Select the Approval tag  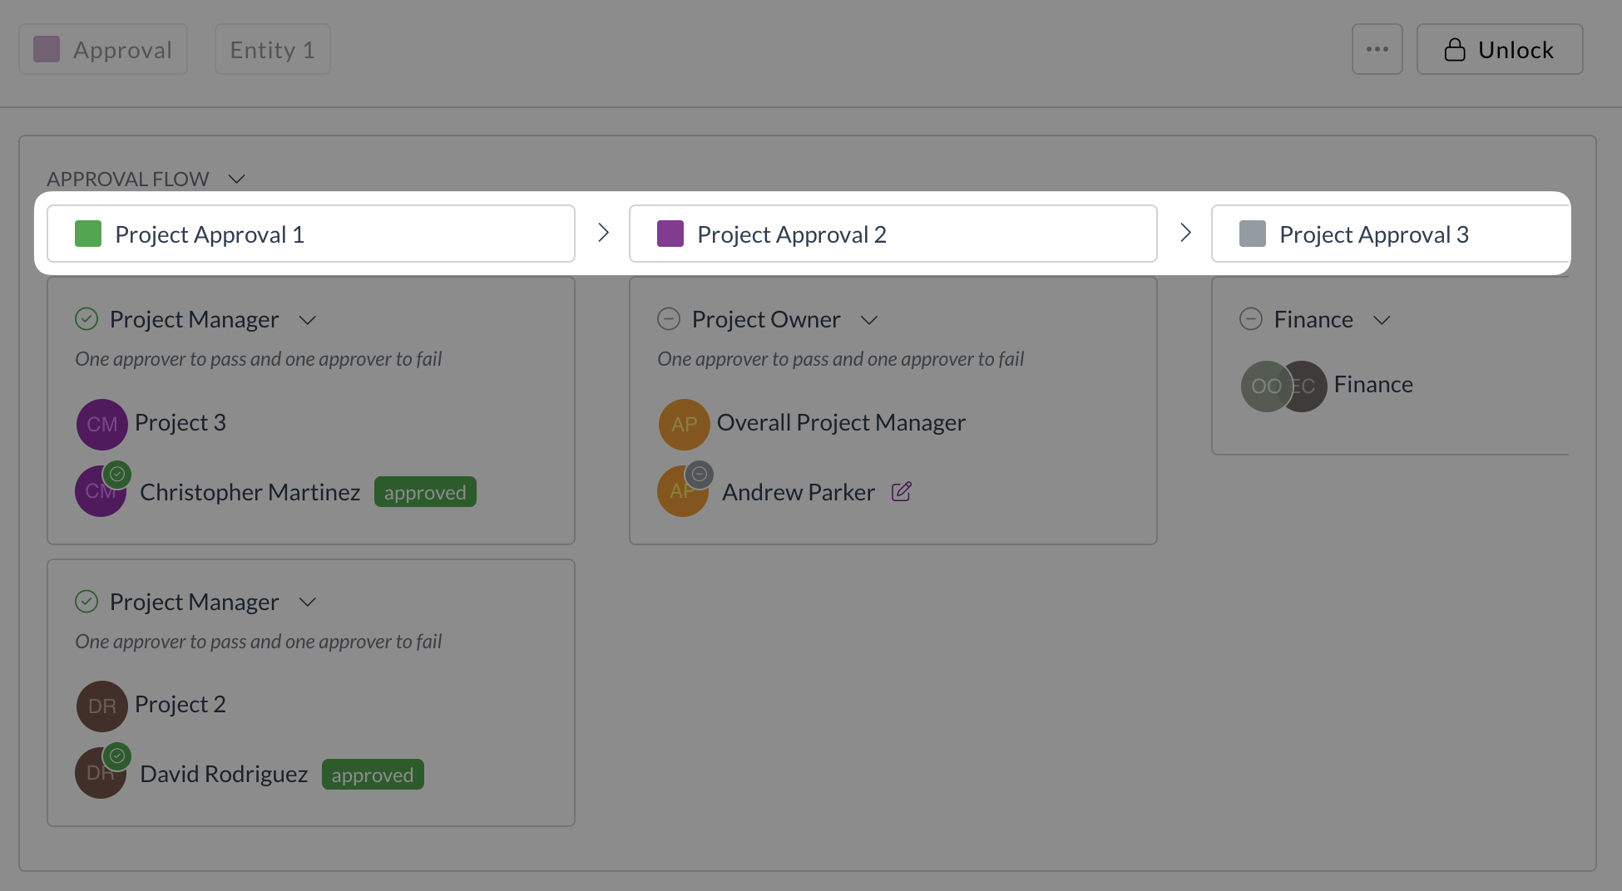[x=103, y=50]
